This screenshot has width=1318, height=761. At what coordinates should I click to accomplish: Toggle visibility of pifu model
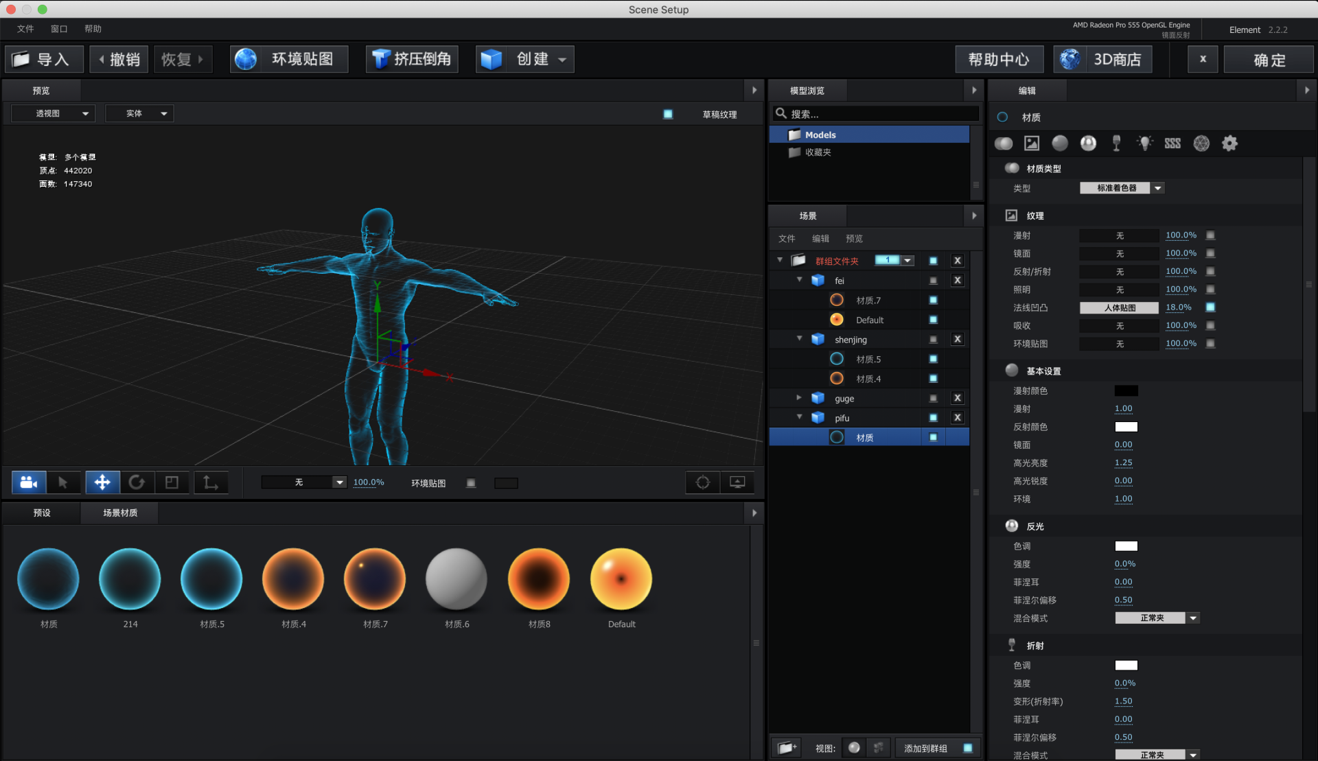click(933, 417)
